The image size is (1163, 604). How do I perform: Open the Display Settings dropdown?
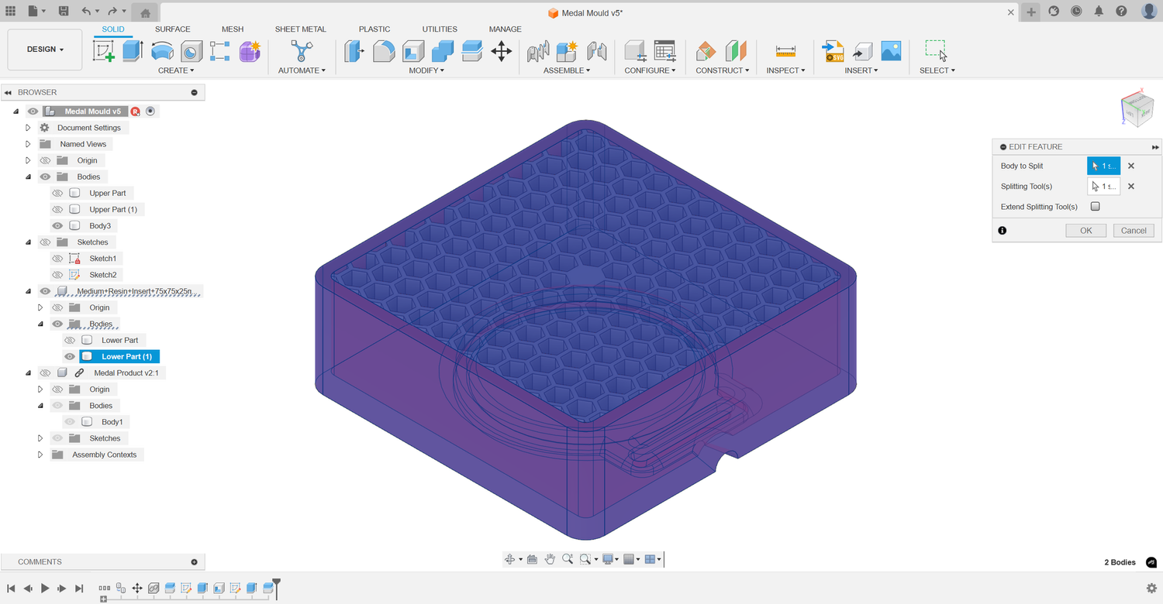610,559
